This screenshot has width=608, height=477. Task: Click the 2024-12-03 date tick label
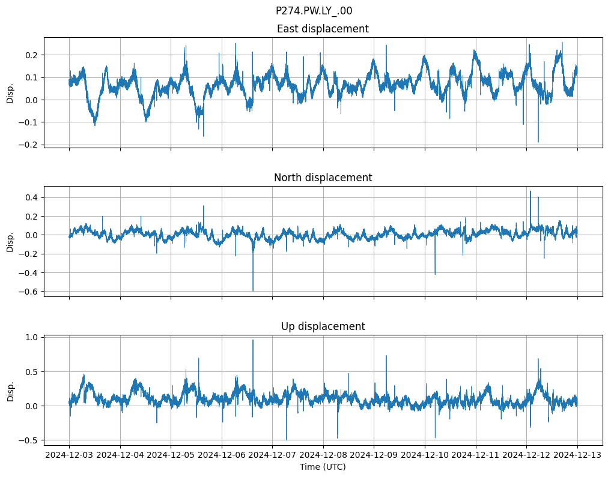(x=69, y=455)
